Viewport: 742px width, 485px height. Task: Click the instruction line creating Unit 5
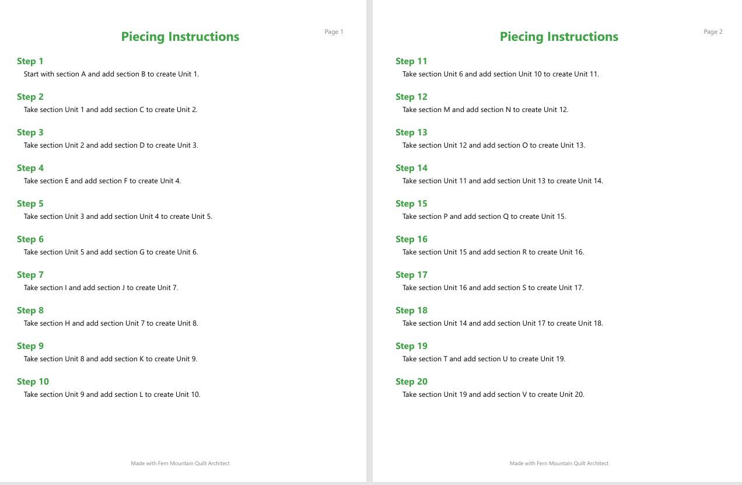118,217
